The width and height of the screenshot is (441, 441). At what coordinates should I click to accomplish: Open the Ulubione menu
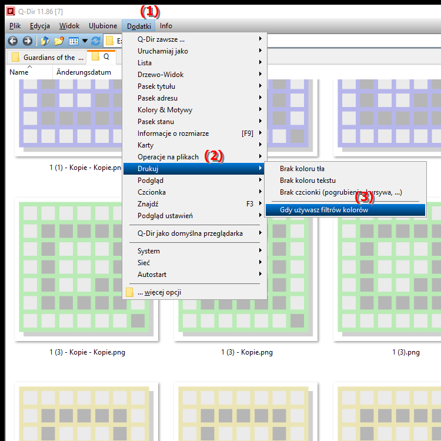[103, 26]
